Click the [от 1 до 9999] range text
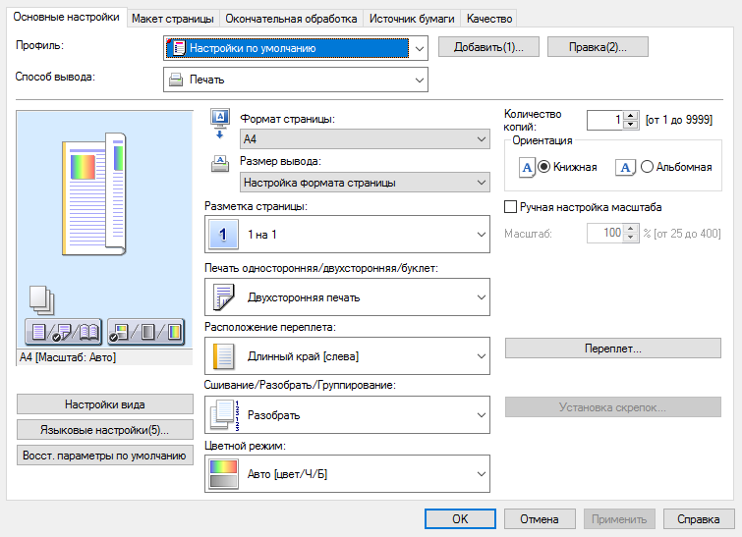Image resolution: width=742 pixels, height=537 pixels. tap(679, 120)
